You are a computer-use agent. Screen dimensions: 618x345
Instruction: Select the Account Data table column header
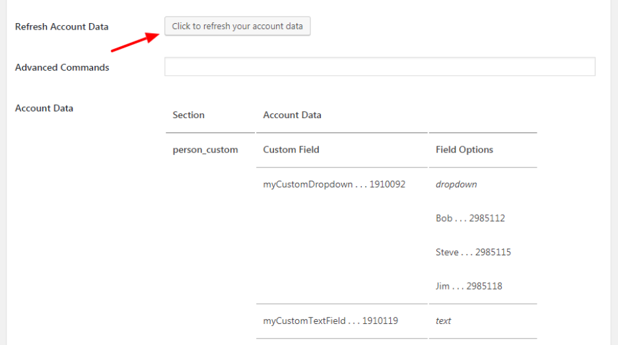[292, 115]
